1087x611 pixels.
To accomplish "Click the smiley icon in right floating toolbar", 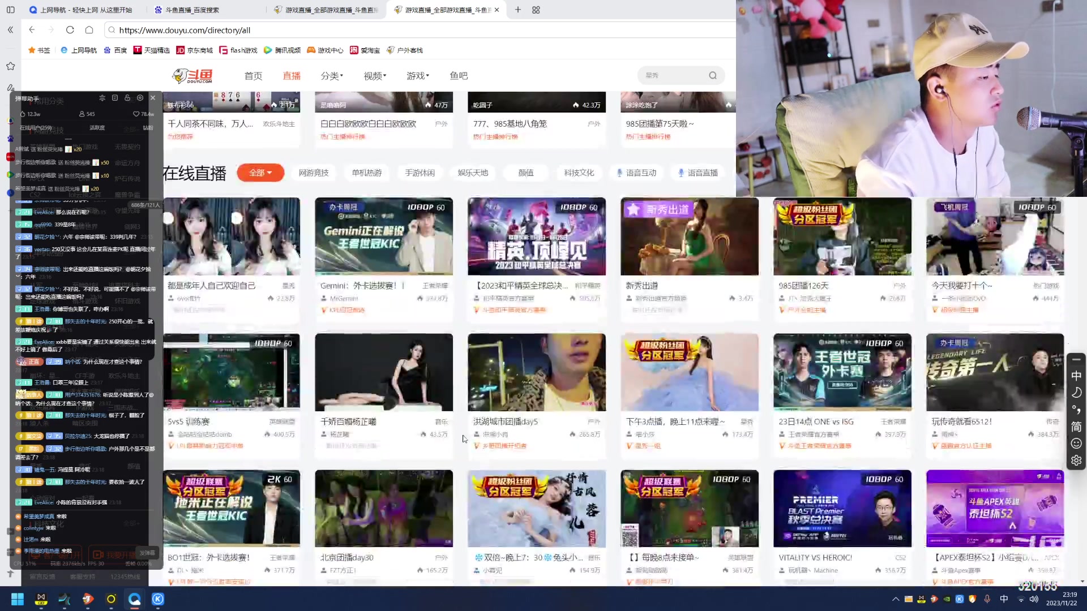I will click(1076, 444).
